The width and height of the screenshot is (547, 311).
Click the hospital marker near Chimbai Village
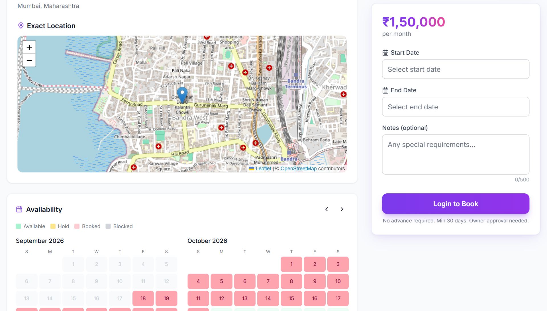click(x=158, y=146)
